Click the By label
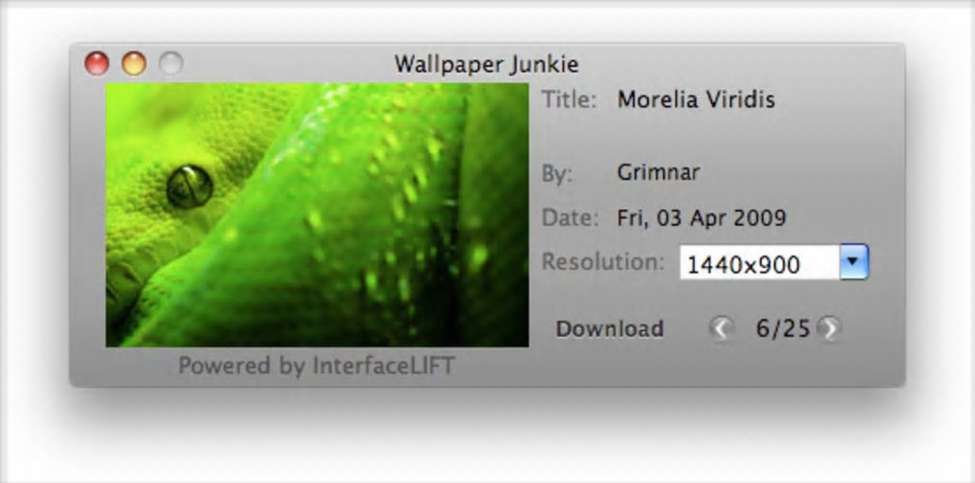This screenshot has width=975, height=483. coord(556,174)
